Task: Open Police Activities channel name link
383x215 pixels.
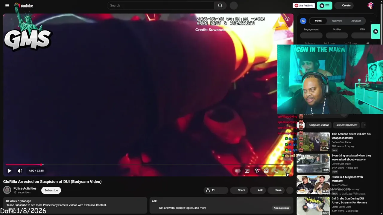Action: click(x=25, y=188)
